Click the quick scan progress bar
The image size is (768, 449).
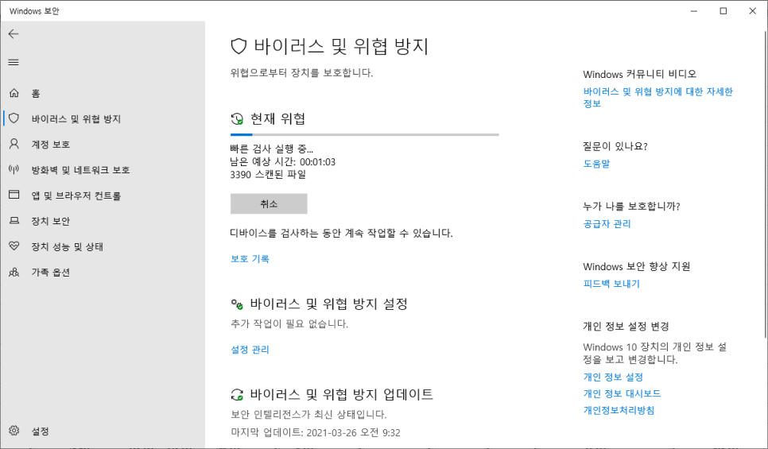pos(364,134)
